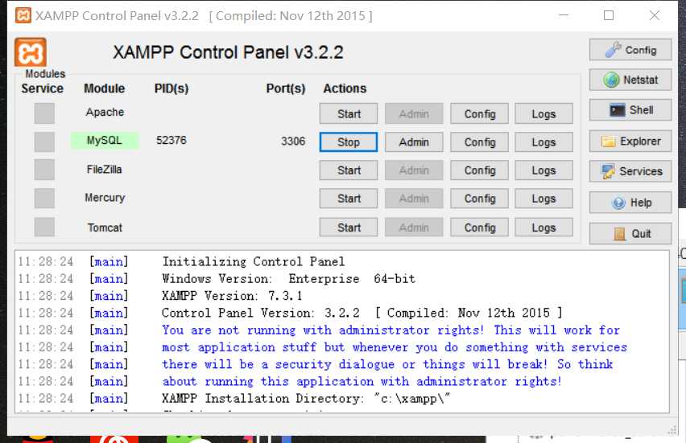This screenshot has width=686, height=443.
Task: Click log line starting 'Control Panel Version: 3.2.2'
Action: pyautogui.click(x=362, y=313)
